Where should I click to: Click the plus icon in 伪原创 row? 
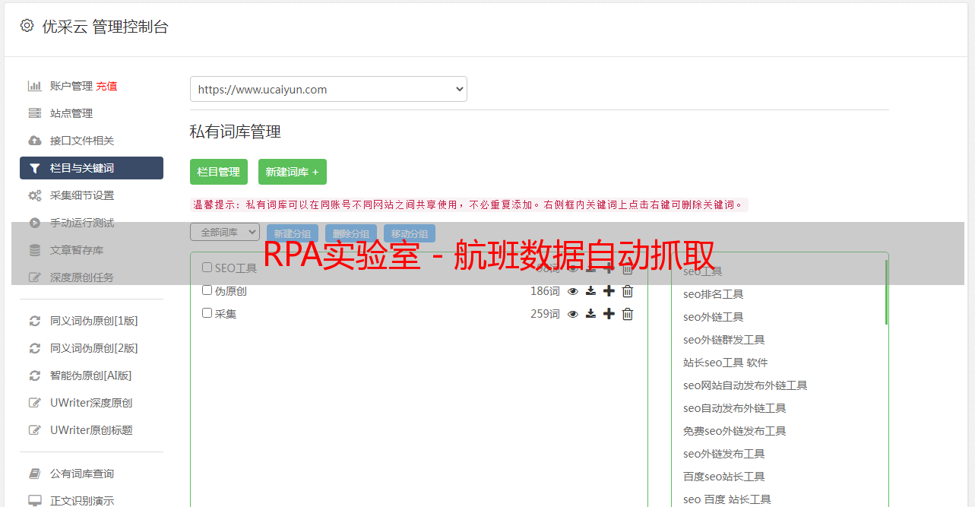pos(609,291)
